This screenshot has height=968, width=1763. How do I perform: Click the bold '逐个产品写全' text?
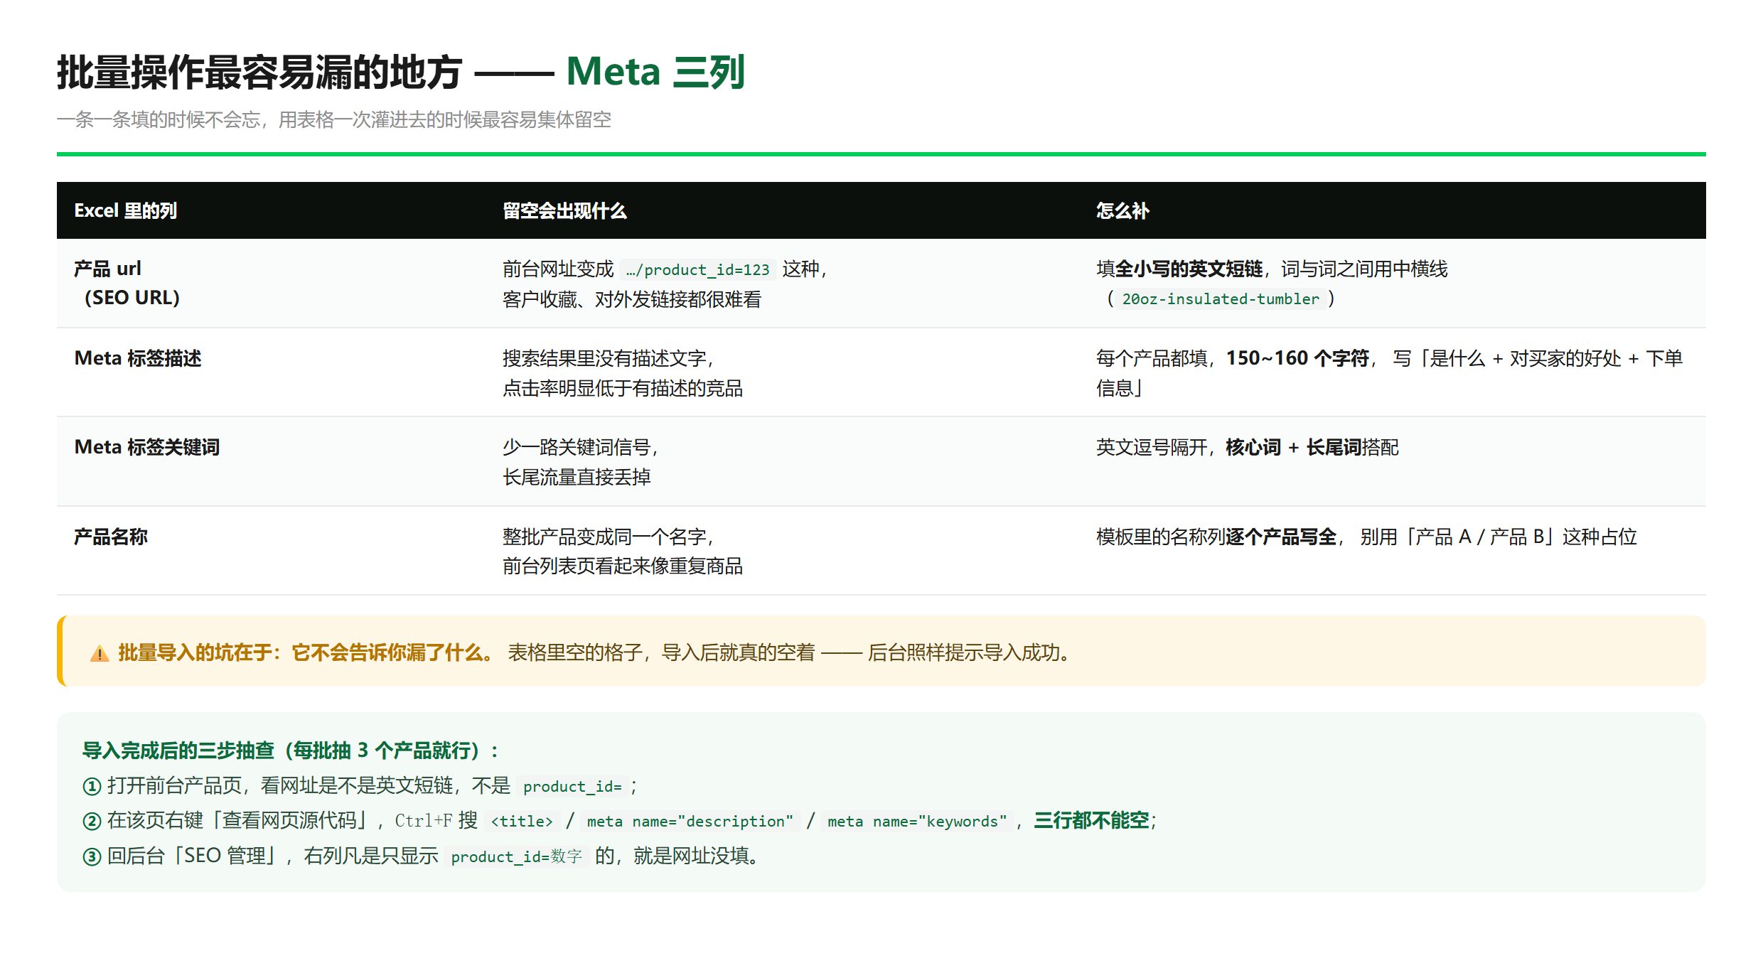point(1282,537)
